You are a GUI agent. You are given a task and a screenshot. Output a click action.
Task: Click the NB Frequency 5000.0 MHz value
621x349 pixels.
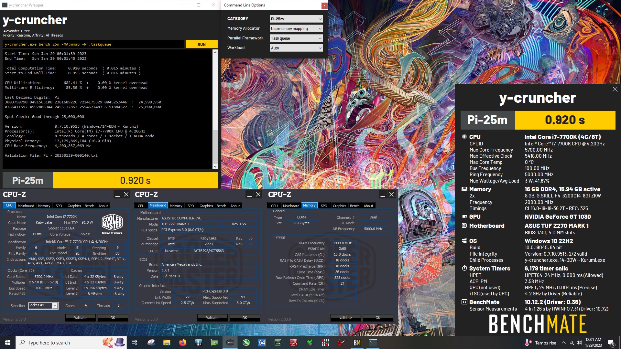[x=373, y=229]
